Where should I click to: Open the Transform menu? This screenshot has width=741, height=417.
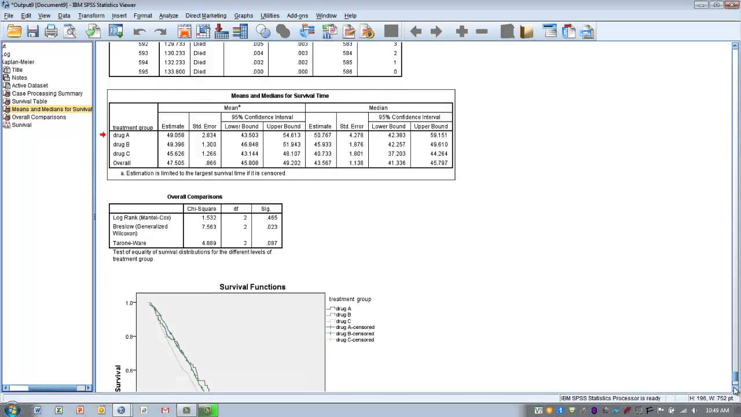(x=91, y=16)
